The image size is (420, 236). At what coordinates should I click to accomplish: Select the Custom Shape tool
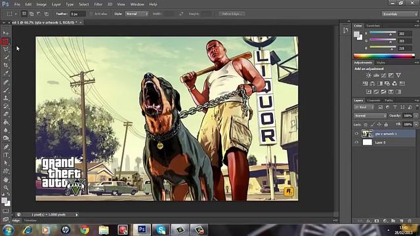click(x=6, y=170)
